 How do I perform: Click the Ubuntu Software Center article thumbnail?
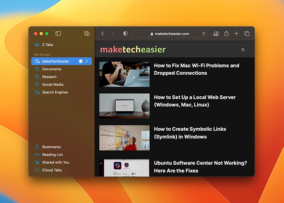pos(125,168)
